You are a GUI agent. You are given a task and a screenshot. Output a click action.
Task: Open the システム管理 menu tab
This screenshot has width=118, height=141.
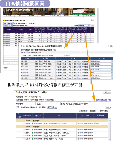coord(89,16)
